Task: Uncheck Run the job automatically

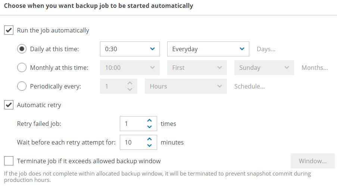Action: (9, 30)
